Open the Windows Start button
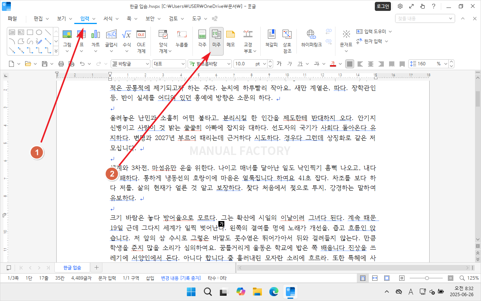 191,291
